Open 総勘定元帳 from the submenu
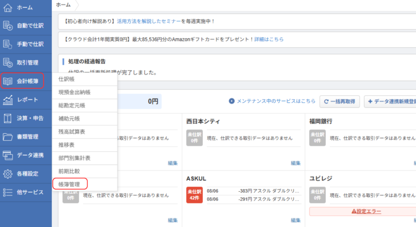 point(72,106)
